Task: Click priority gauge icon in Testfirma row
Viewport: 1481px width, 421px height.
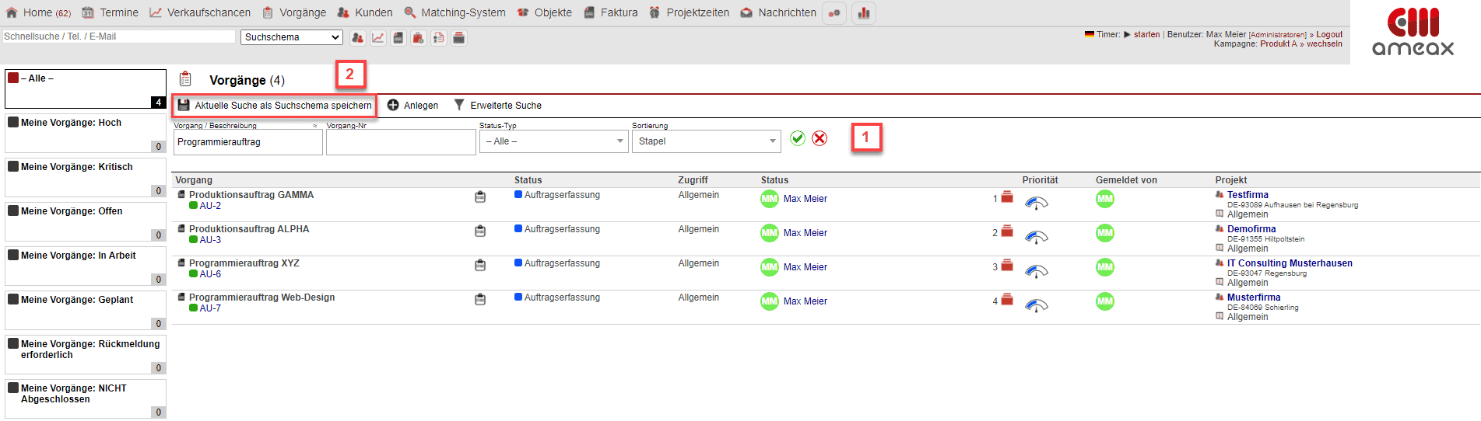Action: pyautogui.click(x=1037, y=204)
